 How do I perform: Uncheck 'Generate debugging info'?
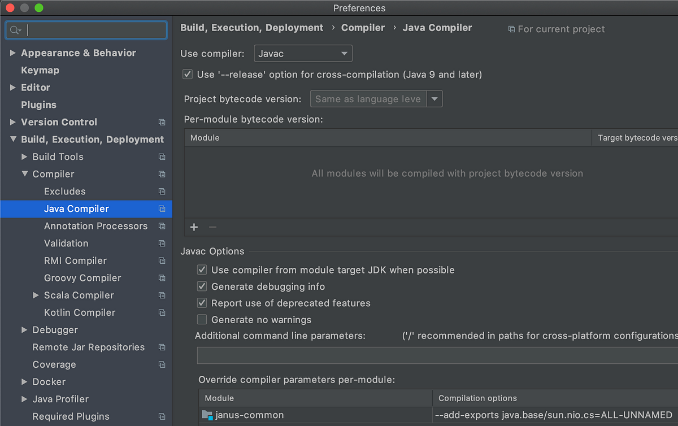point(202,286)
